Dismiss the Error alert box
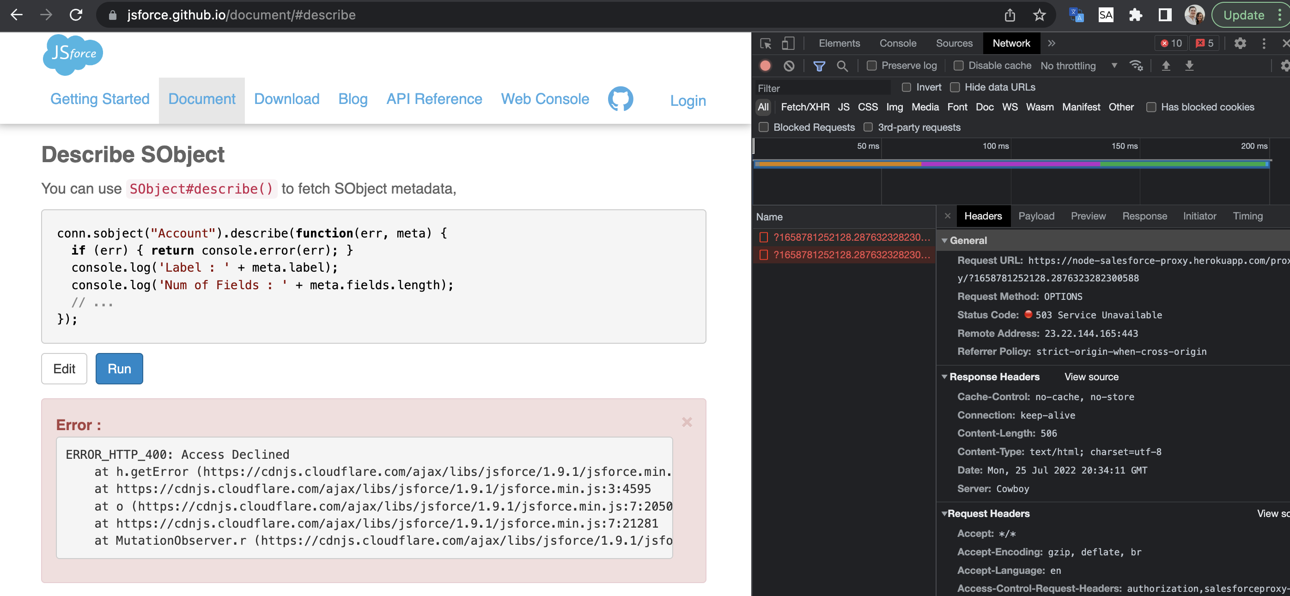 [687, 422]
